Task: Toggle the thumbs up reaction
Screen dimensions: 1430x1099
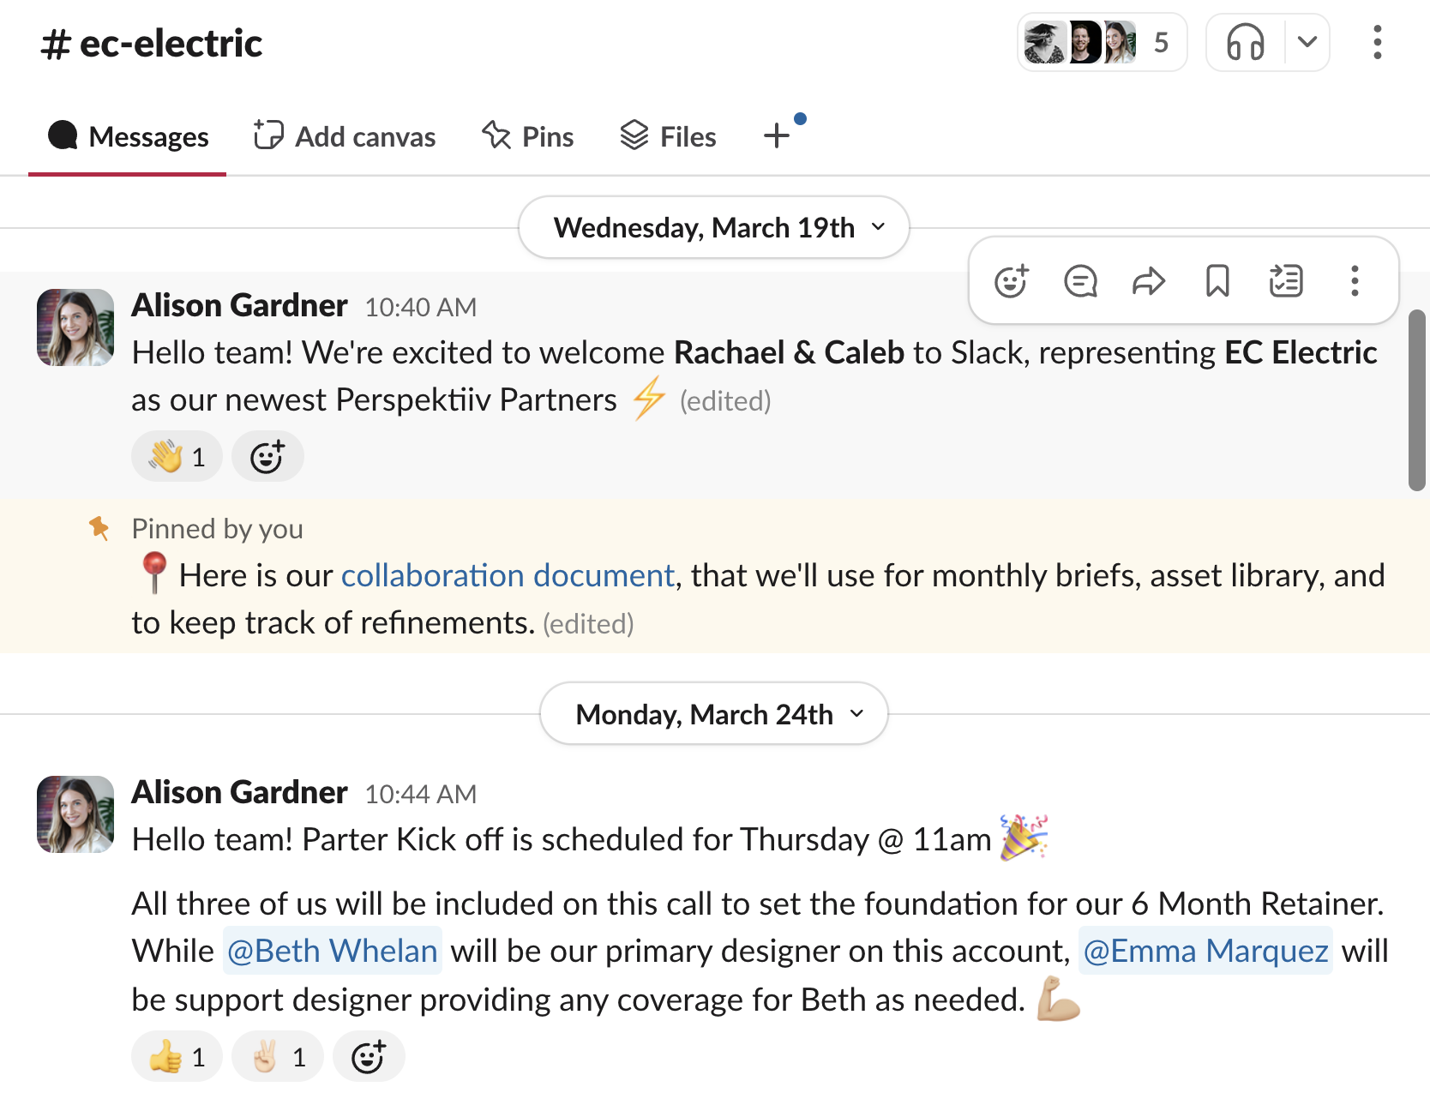Action: click(x=177, y=1057)
